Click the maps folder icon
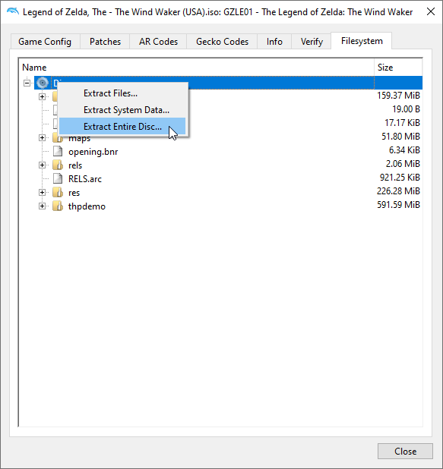This screenshot has height=469, width=443. [58, 138]
